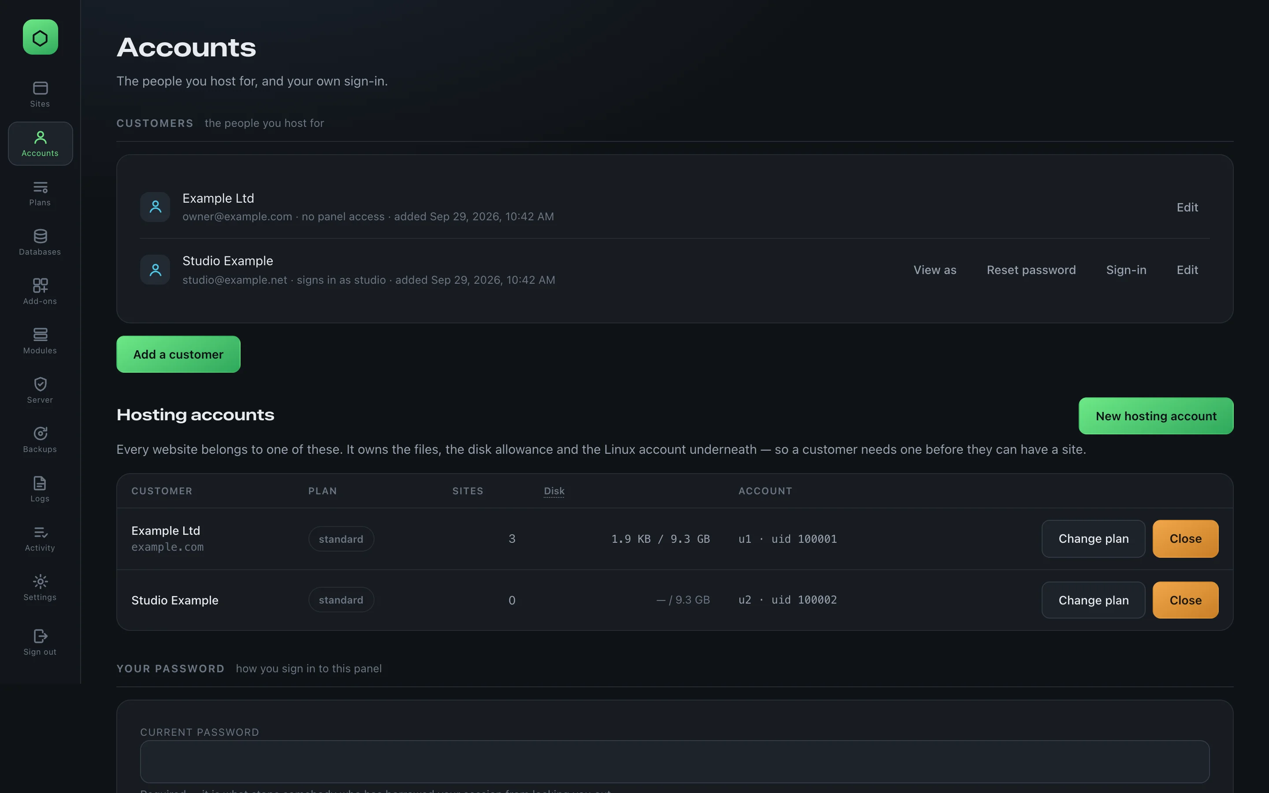Click the ACCOUNT column header
This screenshot has height=793, width=1269.
[765, 491]
